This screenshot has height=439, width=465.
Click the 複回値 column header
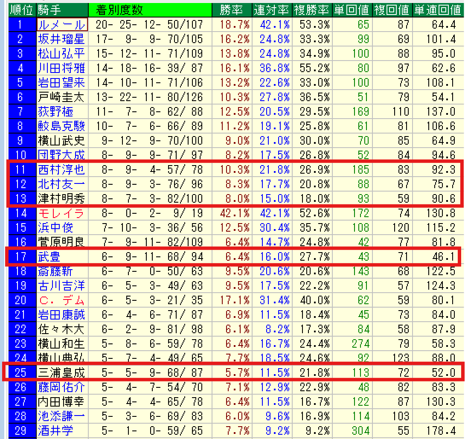392,10
